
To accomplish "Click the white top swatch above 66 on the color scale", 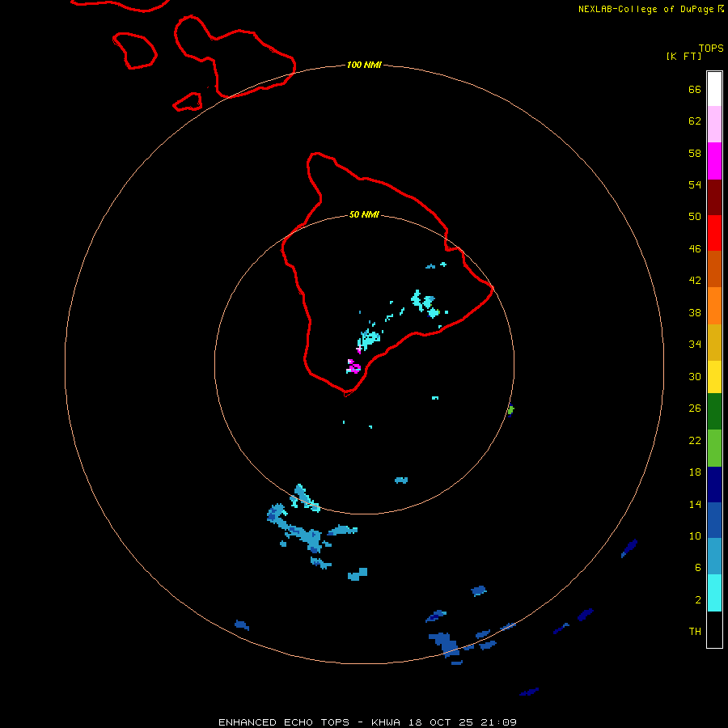I will click(x=714, y=89).
